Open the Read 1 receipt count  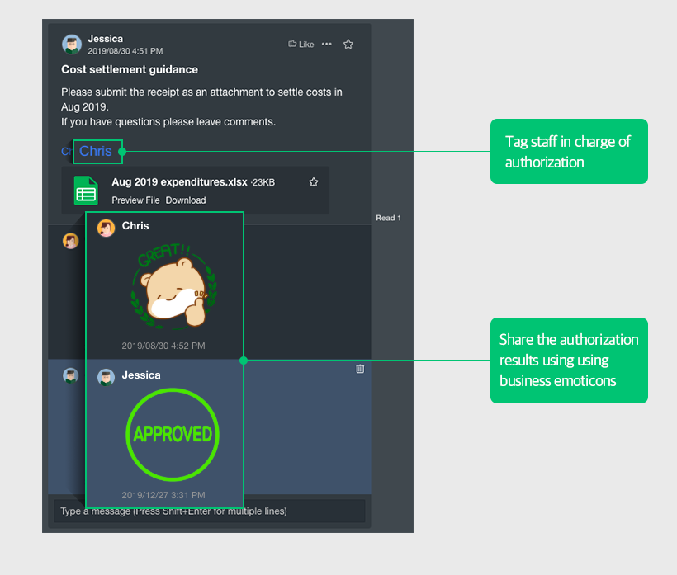[388, 218]
